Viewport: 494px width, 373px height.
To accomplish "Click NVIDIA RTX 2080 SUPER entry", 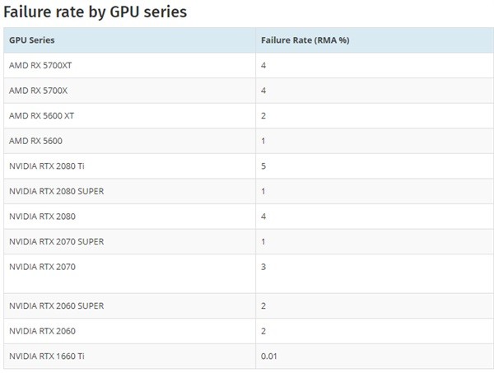I will [56, 191].
